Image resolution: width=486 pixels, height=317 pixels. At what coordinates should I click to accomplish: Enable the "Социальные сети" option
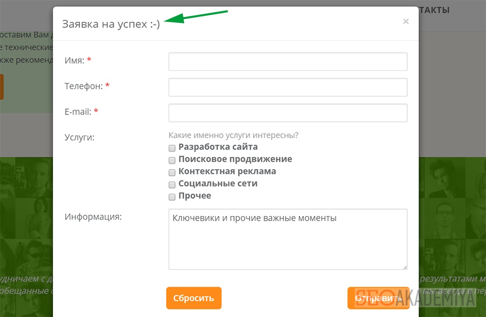pos(172,184)
